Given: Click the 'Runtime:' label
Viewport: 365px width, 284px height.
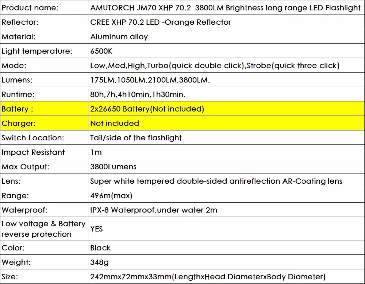Looking at the screenshot, I should click(x=18, y=94).
